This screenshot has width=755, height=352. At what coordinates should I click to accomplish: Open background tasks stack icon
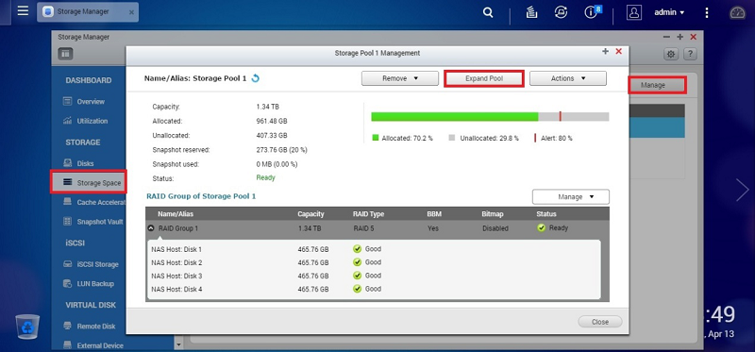point(531,12)
